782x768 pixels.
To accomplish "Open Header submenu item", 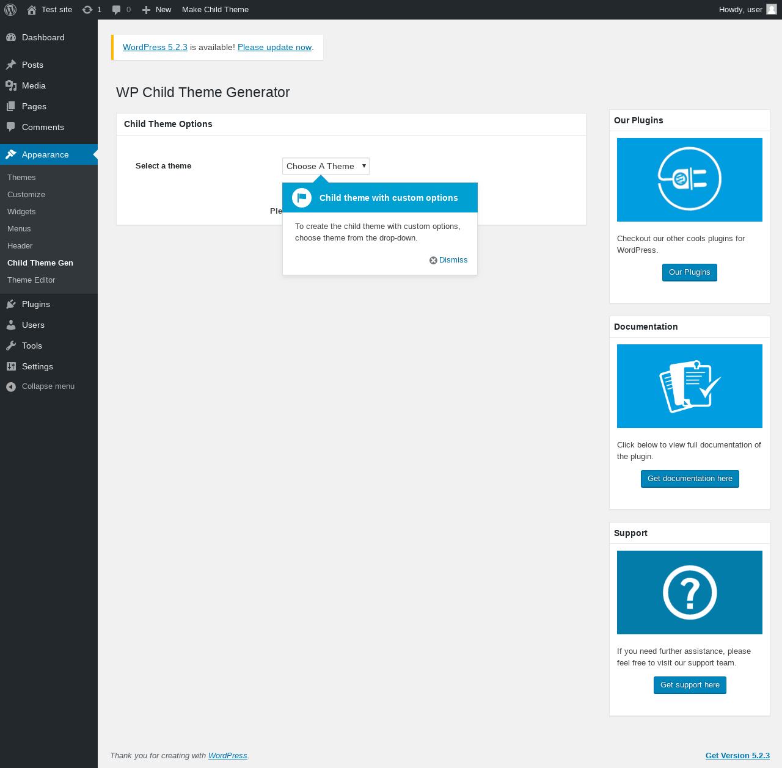I will coord(20,246).
